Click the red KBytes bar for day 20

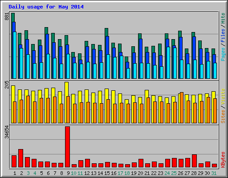141,163
